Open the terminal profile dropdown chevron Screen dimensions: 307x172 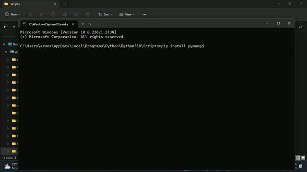(90, 24)
